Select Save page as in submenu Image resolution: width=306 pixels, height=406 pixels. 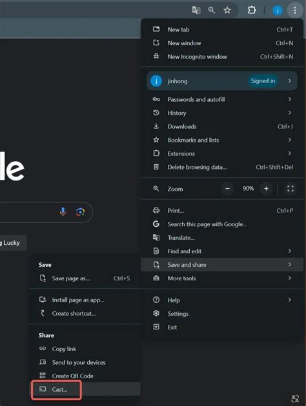(x=85, y=278)
